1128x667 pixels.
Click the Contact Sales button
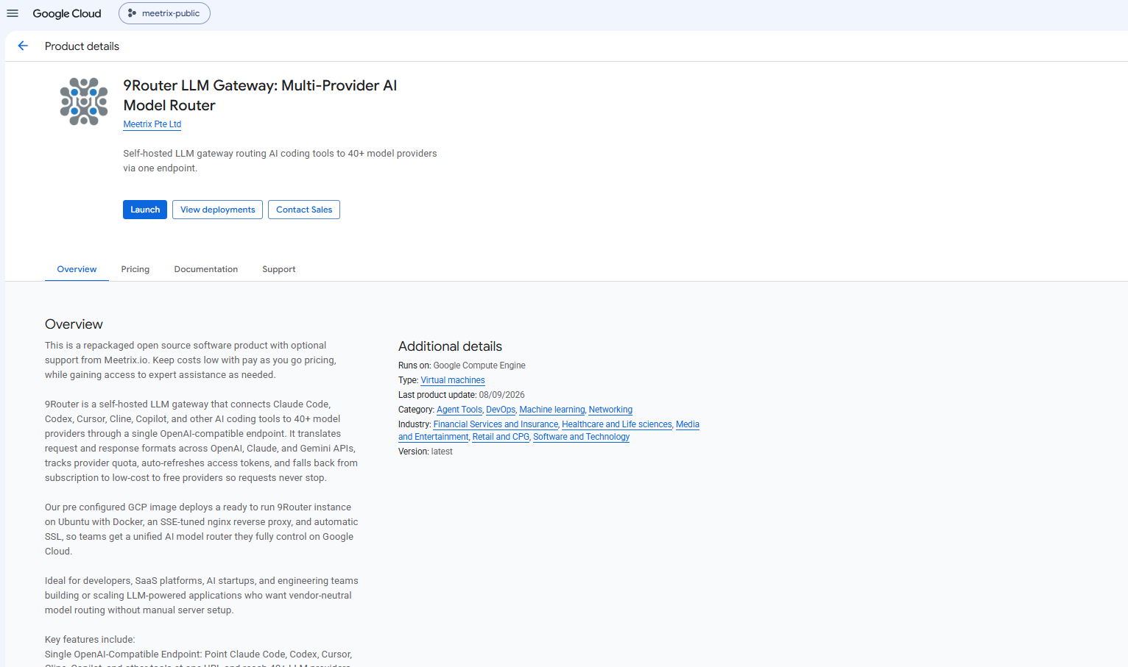[x=304, y=210]
